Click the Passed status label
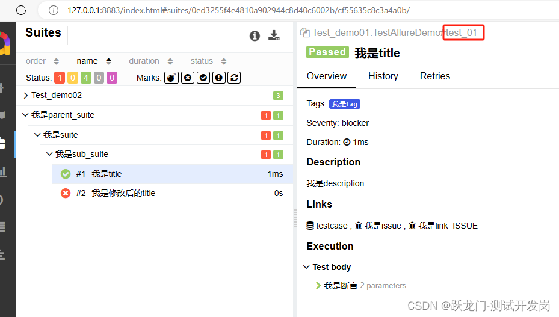The image size is (559, 317). [x=327, y=52]
